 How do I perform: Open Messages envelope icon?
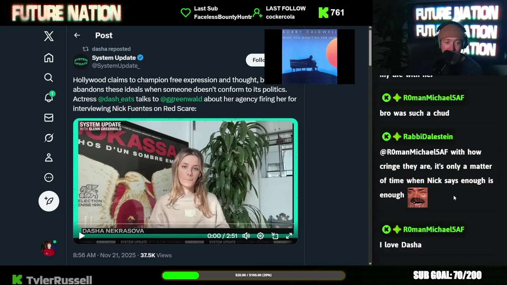coord(49,118)
